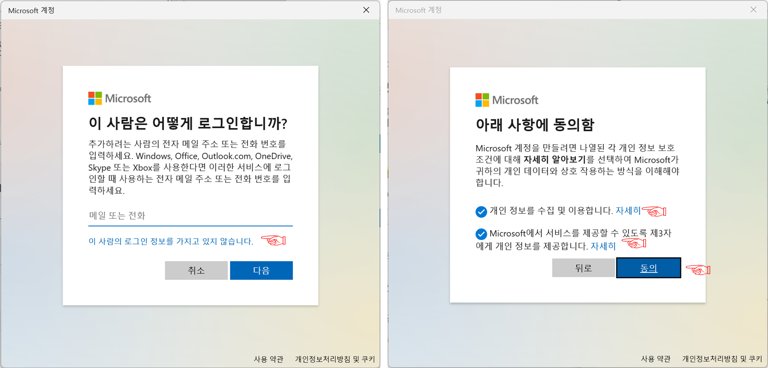Open 개인정보처리방침 및 쿠키 link in right window

(722, 359)
